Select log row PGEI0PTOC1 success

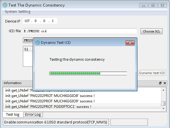click(82, 107)
